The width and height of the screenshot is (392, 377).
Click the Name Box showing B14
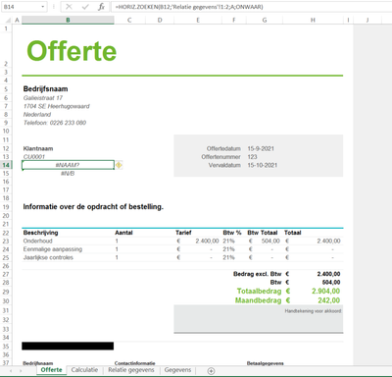click(x=21, y=7)
